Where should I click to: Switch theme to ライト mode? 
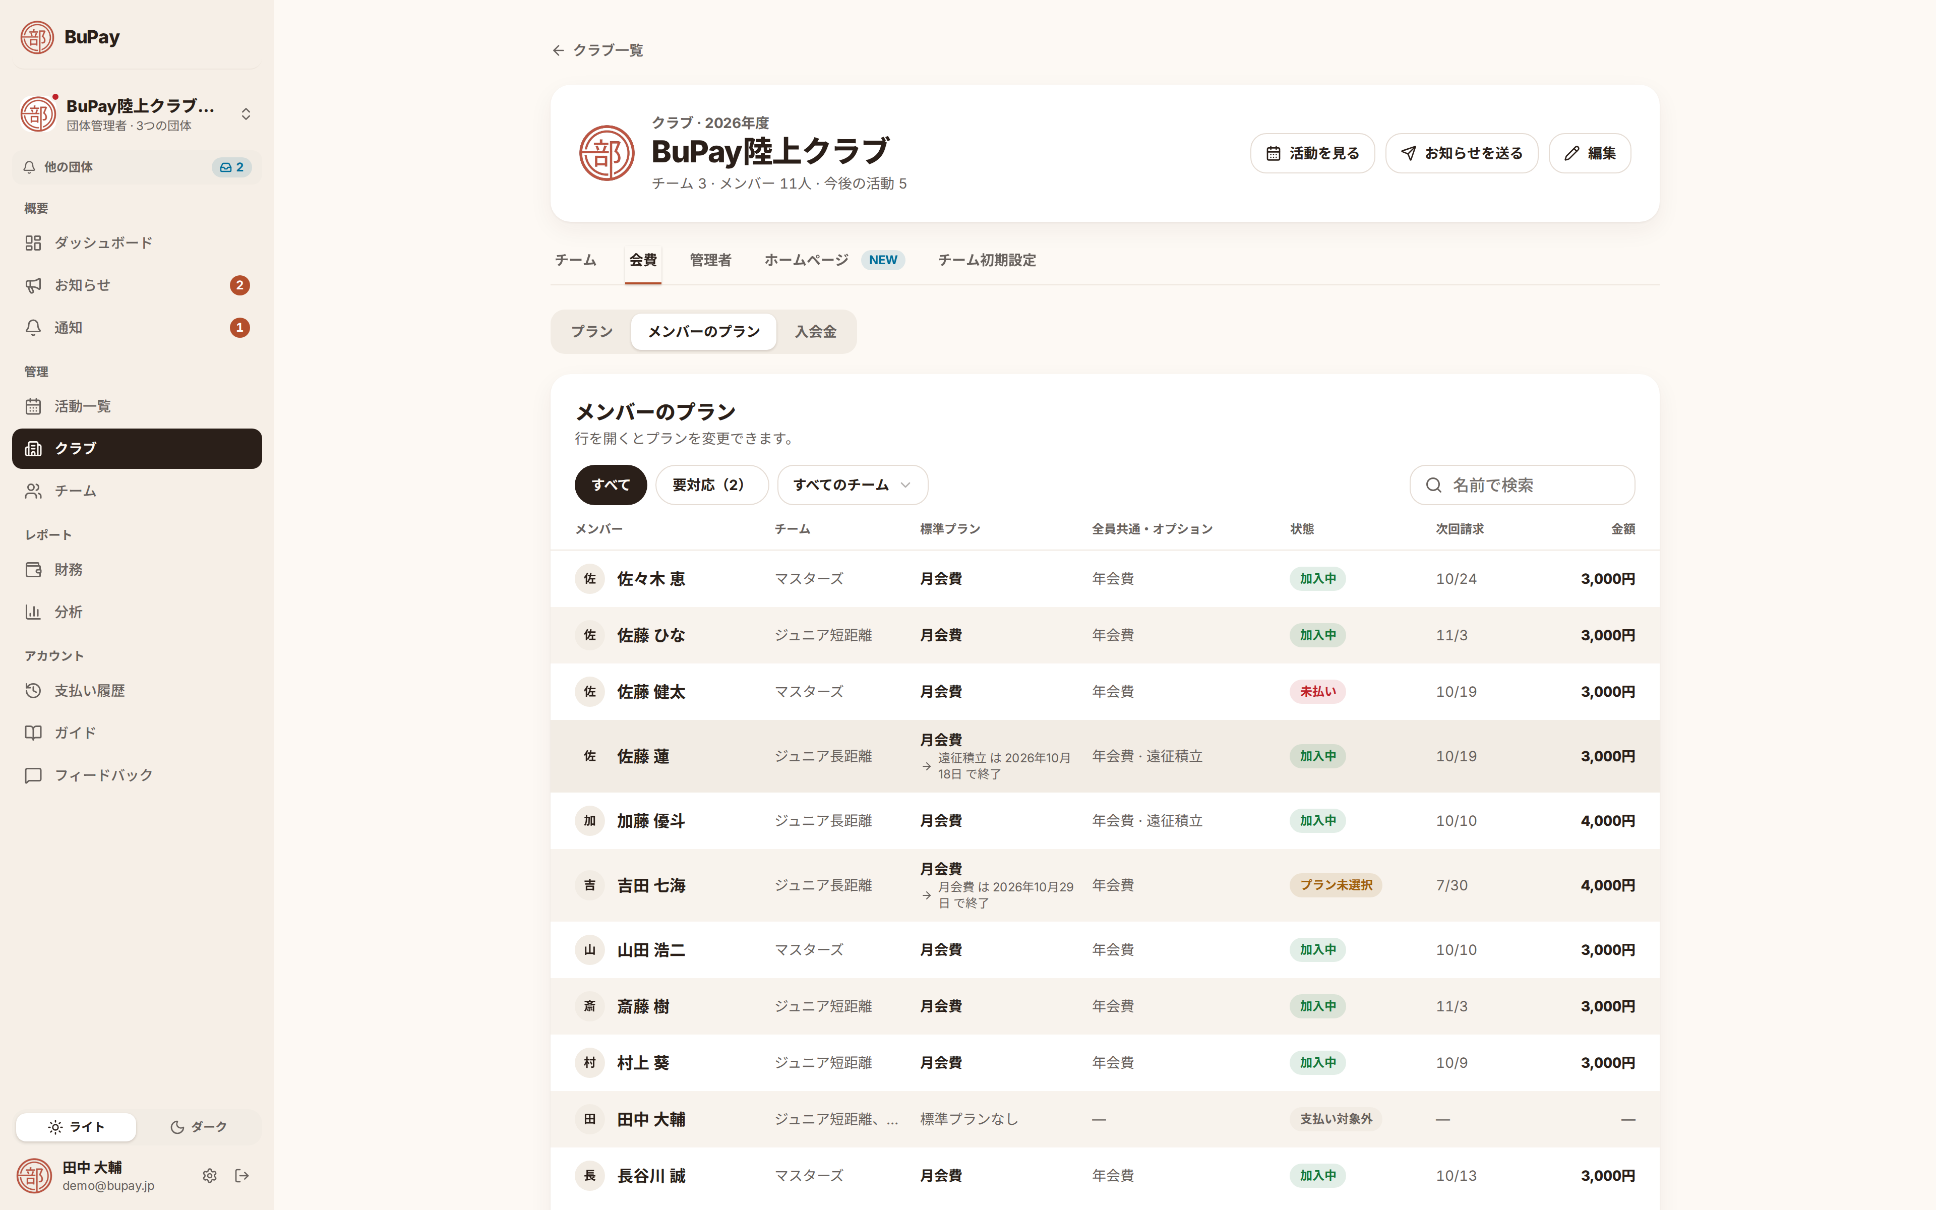tap(76, 1127)
